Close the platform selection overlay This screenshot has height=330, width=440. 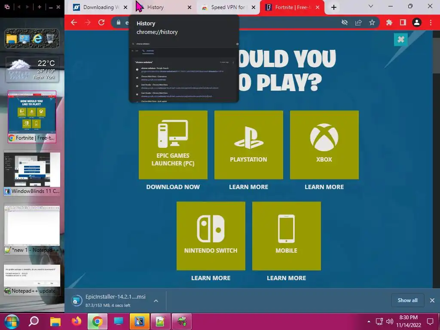(401, 40)
